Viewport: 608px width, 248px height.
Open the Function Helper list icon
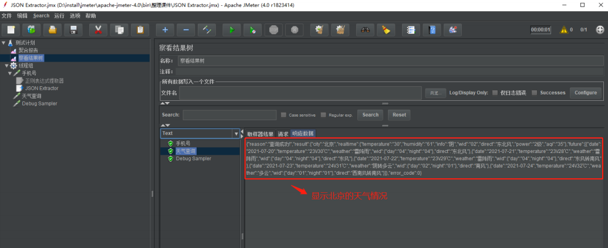coord(411,30)
